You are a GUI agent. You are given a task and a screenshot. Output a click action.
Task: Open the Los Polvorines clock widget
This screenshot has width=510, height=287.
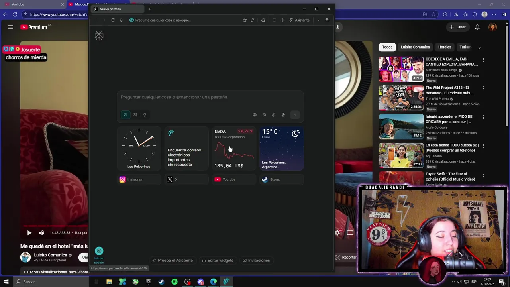pyautogui.click(x=139, y=148)
